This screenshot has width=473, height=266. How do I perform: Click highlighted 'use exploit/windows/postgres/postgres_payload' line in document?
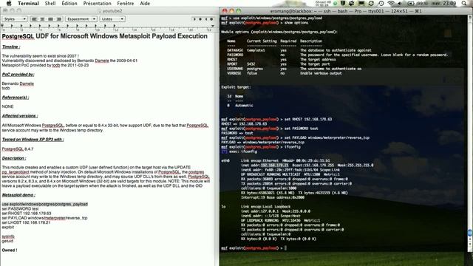45,204
